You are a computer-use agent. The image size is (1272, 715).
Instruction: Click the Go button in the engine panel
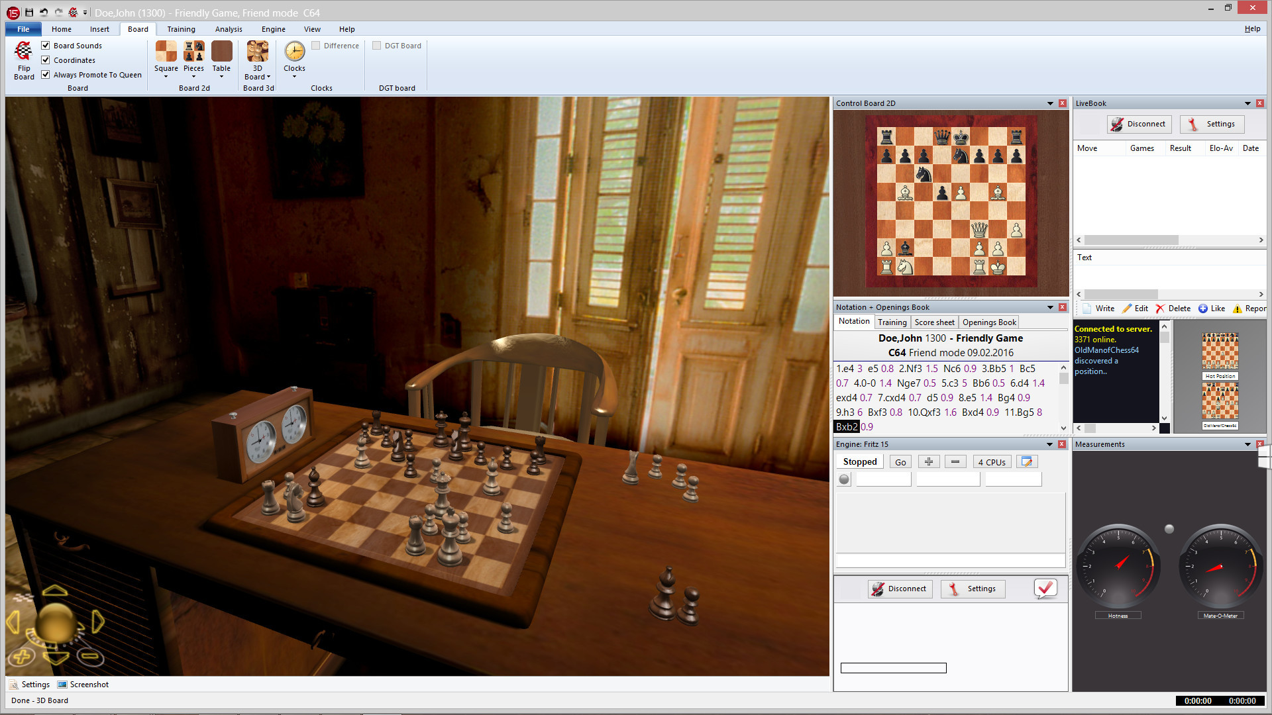pos(900,461)
